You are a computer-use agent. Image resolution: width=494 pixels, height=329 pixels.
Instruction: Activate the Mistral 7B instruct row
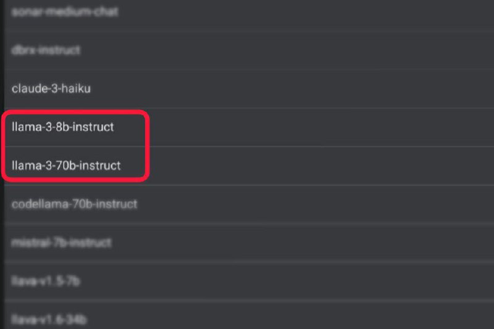click(x=249, y=243)
